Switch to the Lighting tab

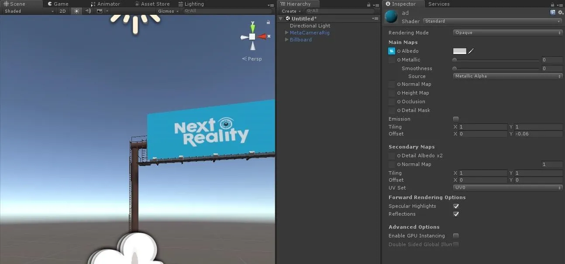tap(191, 4)
